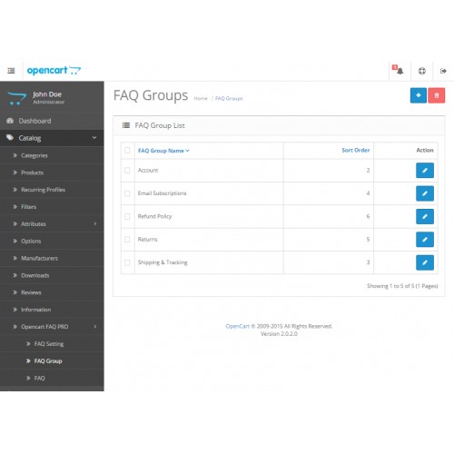Click the logout arrow icon

click(443, 71)
